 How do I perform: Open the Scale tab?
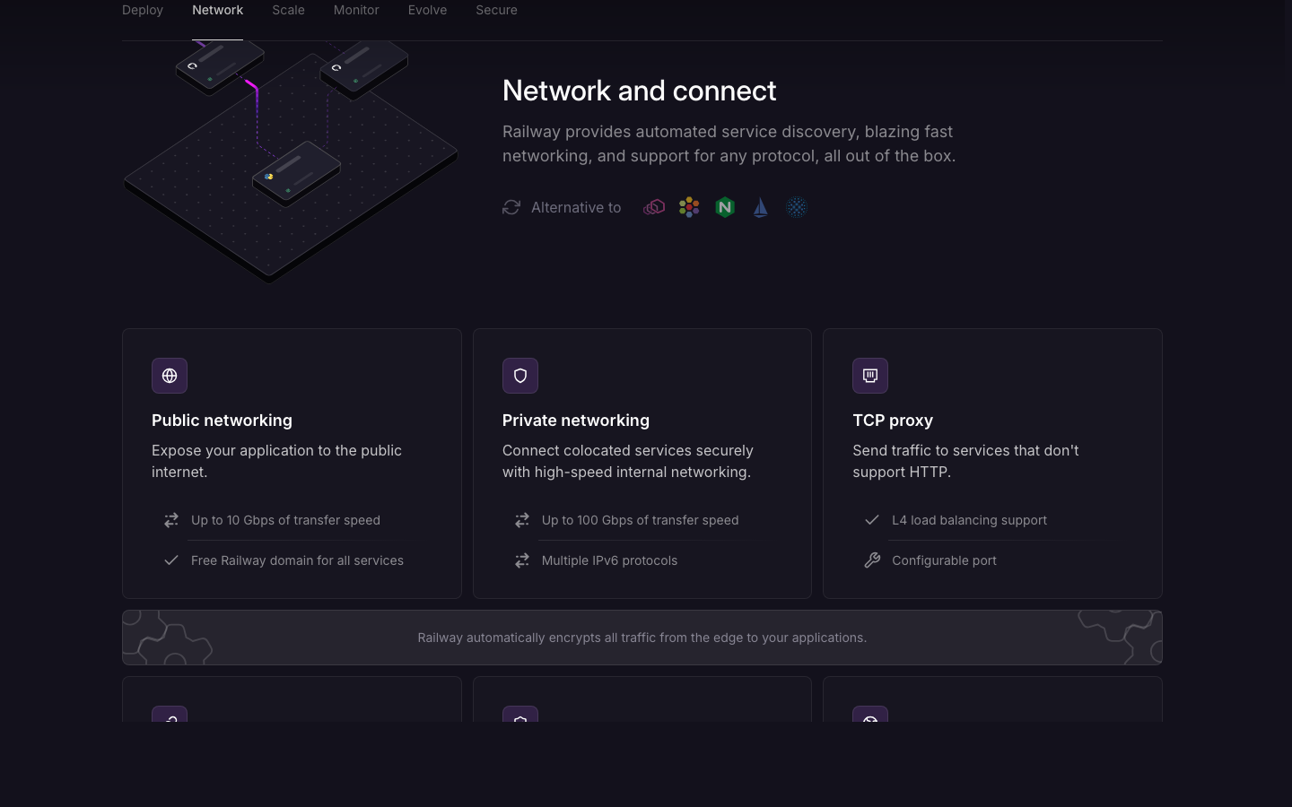coord(288,10)
